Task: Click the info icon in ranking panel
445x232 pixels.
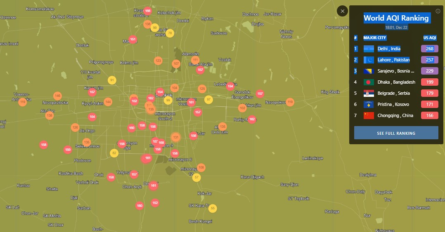Action: tap(438, 11)
